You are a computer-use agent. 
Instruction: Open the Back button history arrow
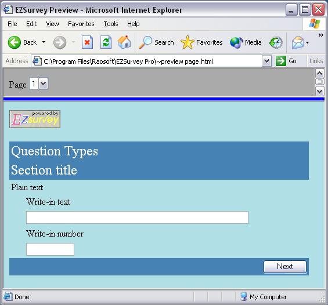(44, 42)
